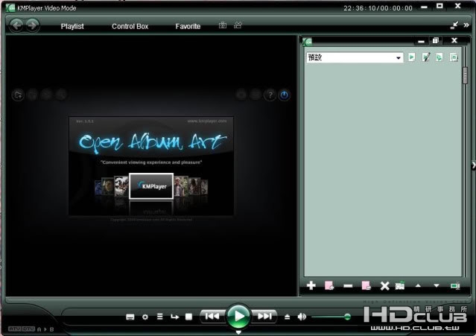This screenshot has height=336, width=476.
Task: Go forward with the right arrow button
Action: [32, 25]
